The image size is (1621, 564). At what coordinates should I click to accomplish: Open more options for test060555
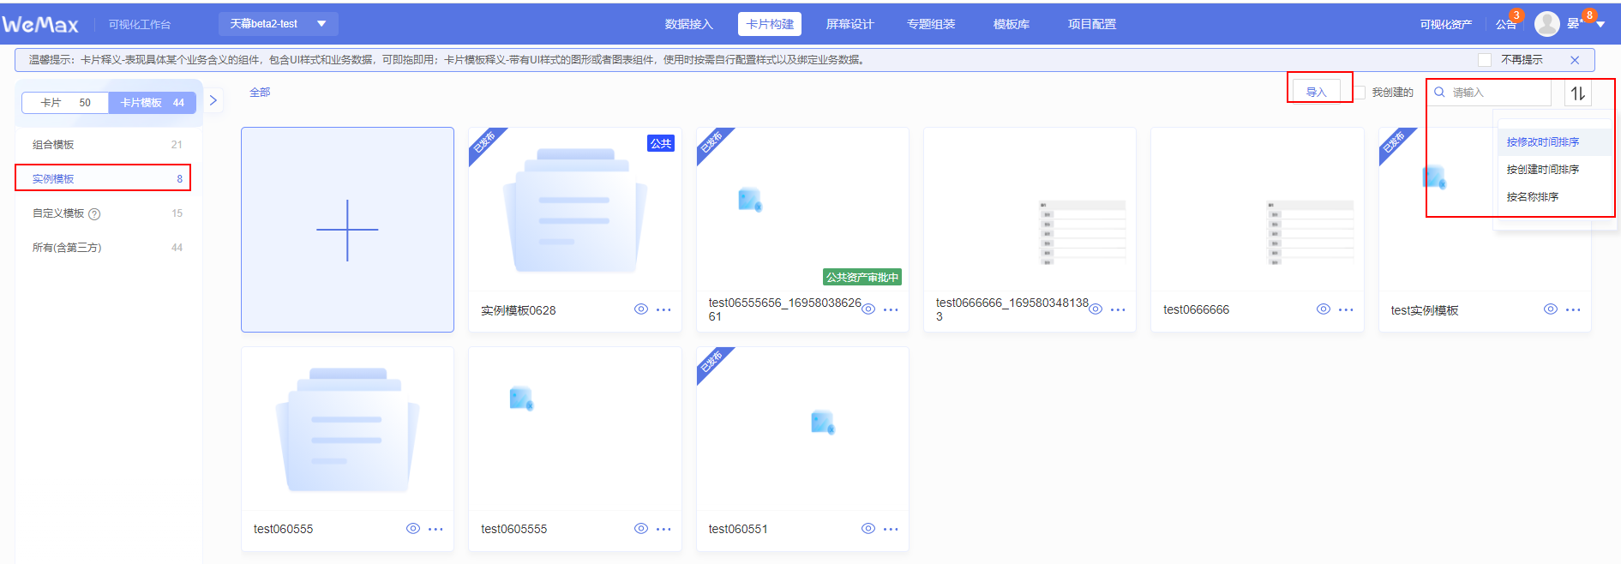coord(435,530)
